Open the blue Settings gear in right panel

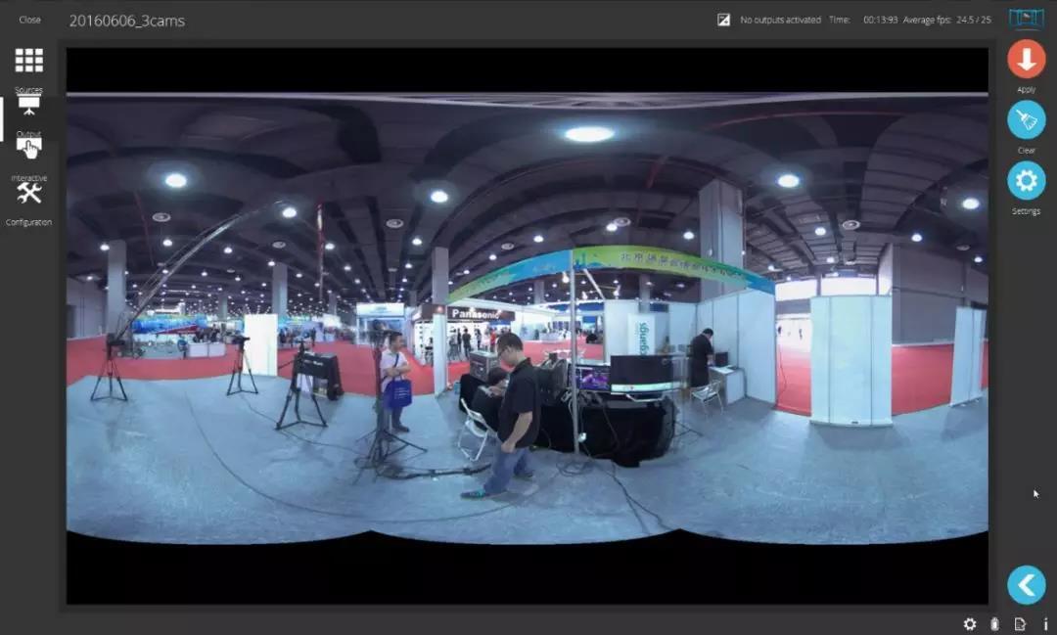[x=1026, y=181]
